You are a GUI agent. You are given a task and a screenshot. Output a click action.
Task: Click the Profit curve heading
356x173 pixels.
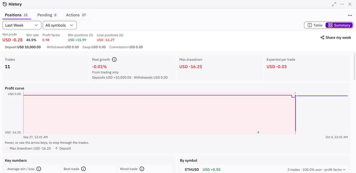(14, 88)
